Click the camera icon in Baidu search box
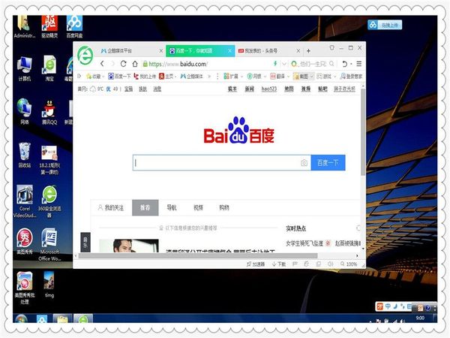 pos(304,163)
